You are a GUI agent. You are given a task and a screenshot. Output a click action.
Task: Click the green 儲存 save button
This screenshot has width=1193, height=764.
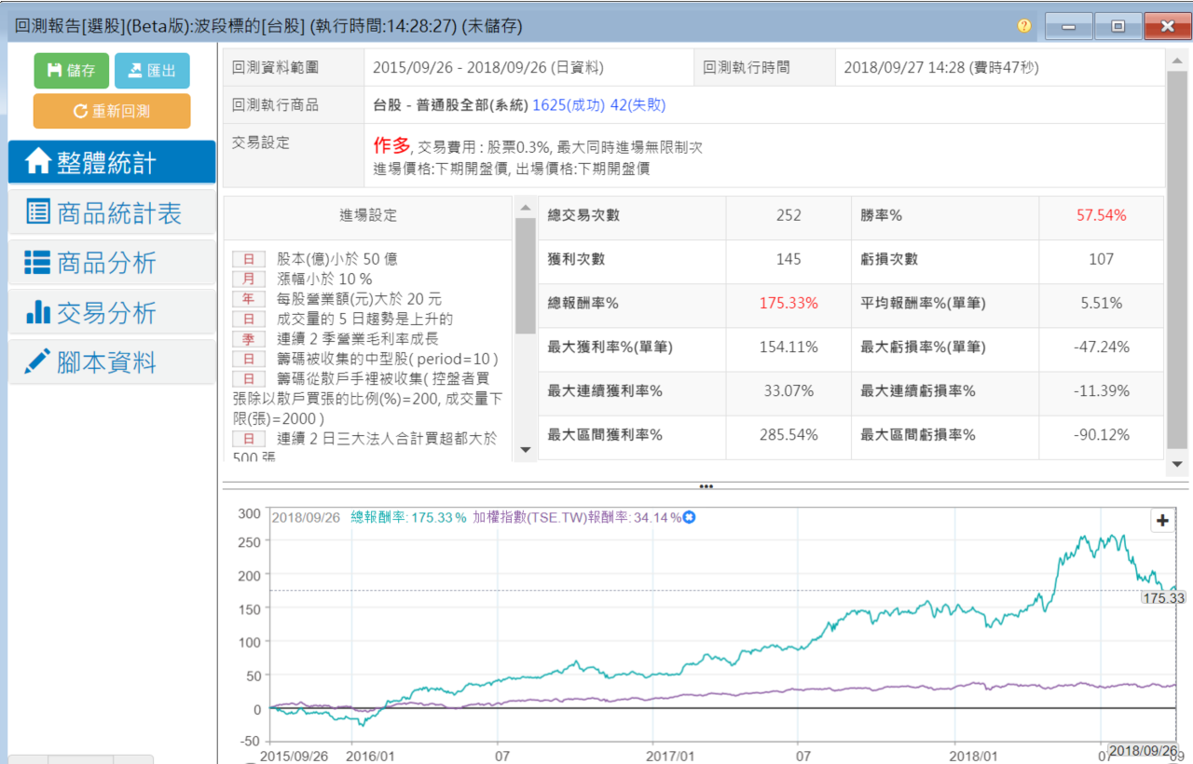point(72,71)
